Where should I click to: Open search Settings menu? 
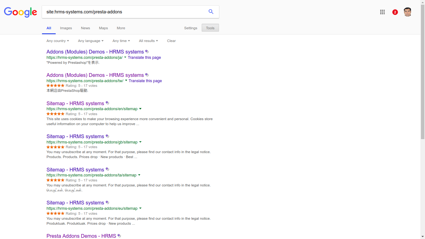191,28
